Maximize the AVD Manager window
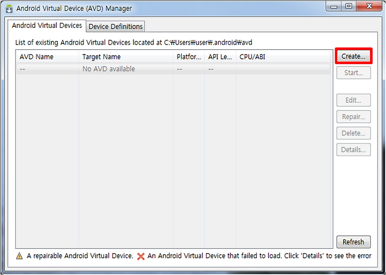 (x=349, y=6)
